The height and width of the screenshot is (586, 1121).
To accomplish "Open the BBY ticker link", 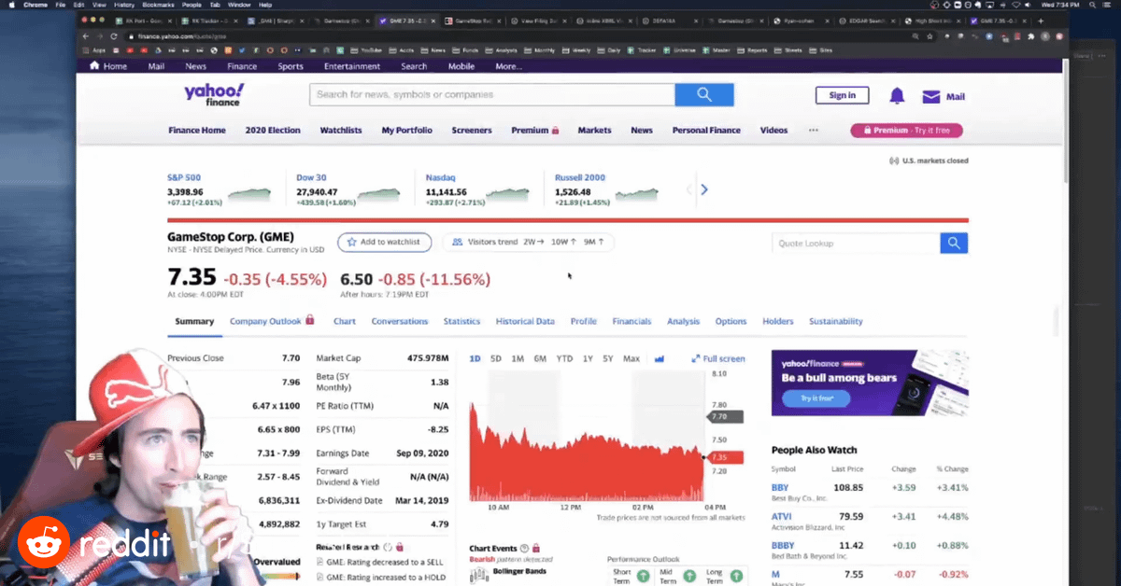I will point(780,487).
